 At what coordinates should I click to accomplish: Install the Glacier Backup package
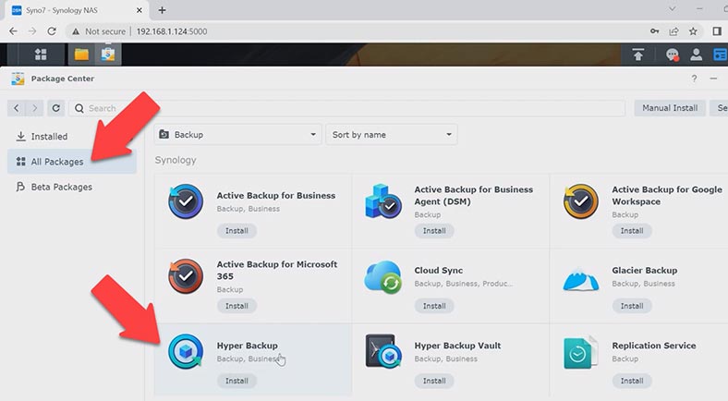point(632,306)
